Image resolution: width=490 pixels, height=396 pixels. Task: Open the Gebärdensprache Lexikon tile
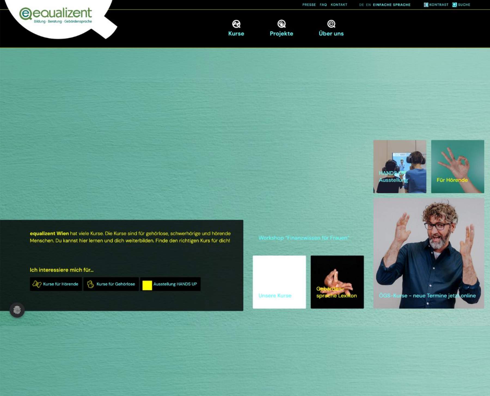[x=337, y=282]
